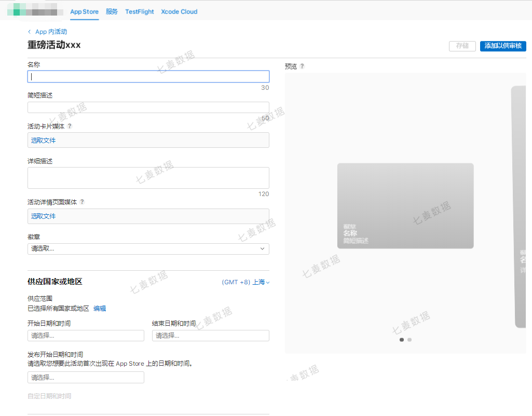The width and height of the screenshot is (532, 416).
Task: Open the (GMT +8) 上海 timezone selector
Action: pos(245,282)
